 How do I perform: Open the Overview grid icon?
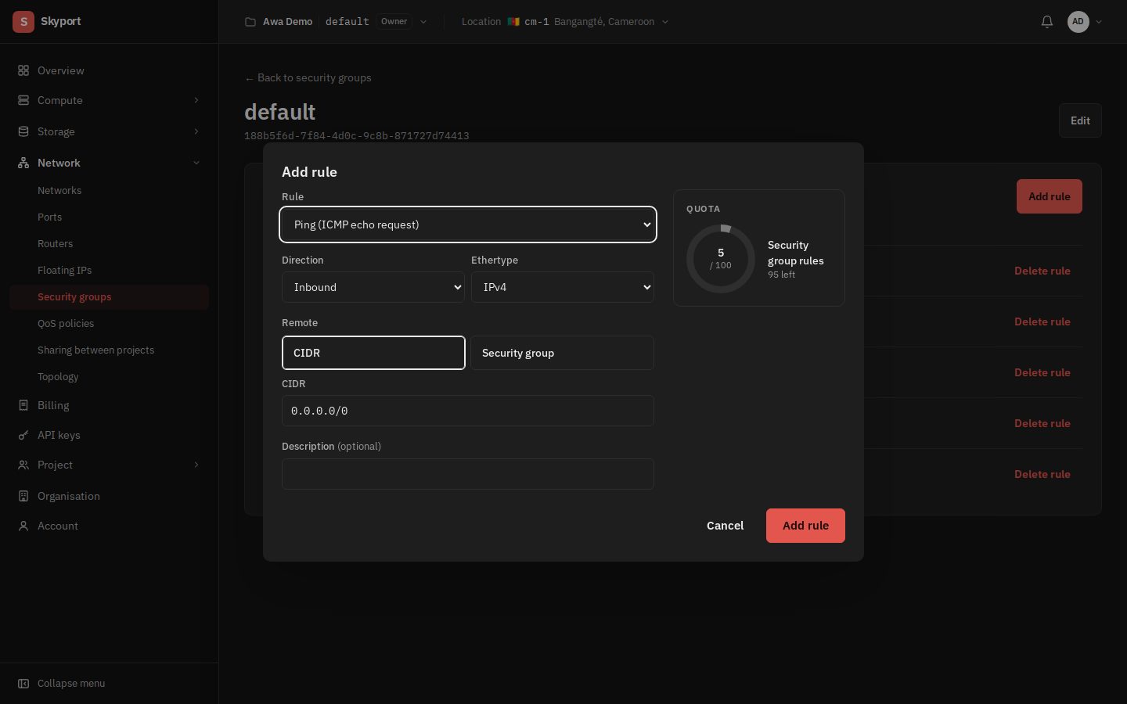pos(23,70)
